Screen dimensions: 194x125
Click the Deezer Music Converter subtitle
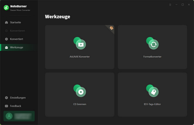point(20,10)
